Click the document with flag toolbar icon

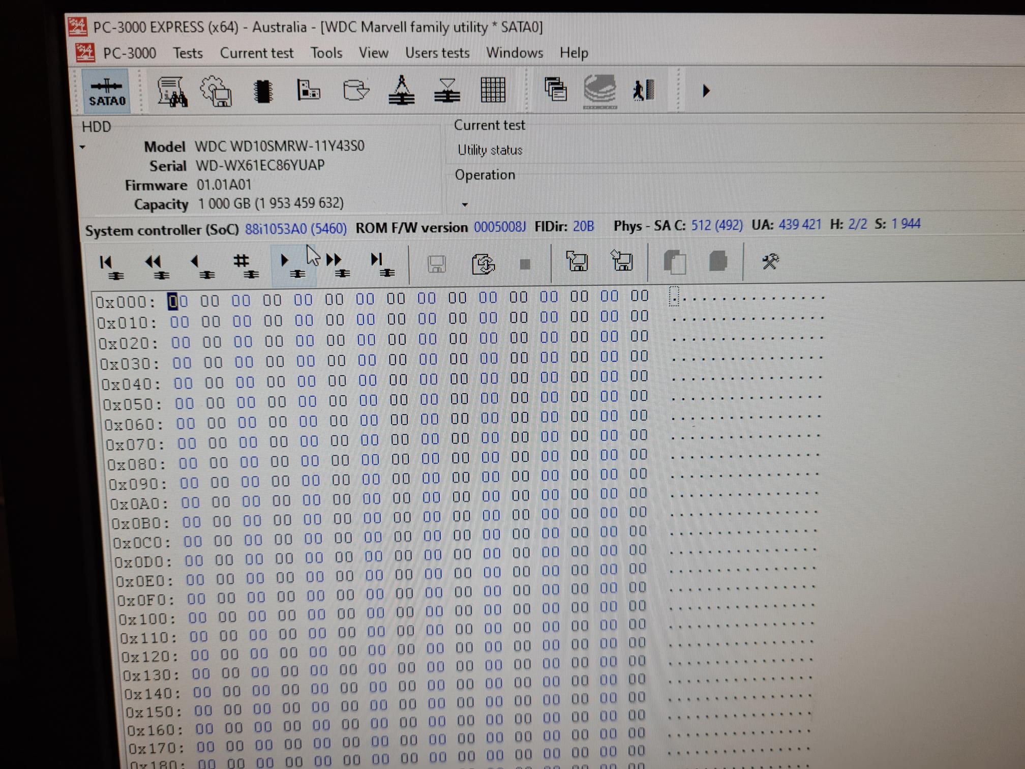(308, 91)
